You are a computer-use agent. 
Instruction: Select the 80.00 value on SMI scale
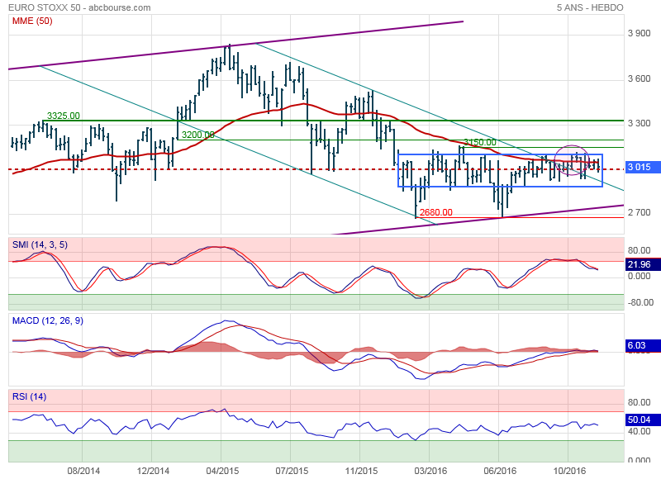pyautogui.click(x=639, y=250)
